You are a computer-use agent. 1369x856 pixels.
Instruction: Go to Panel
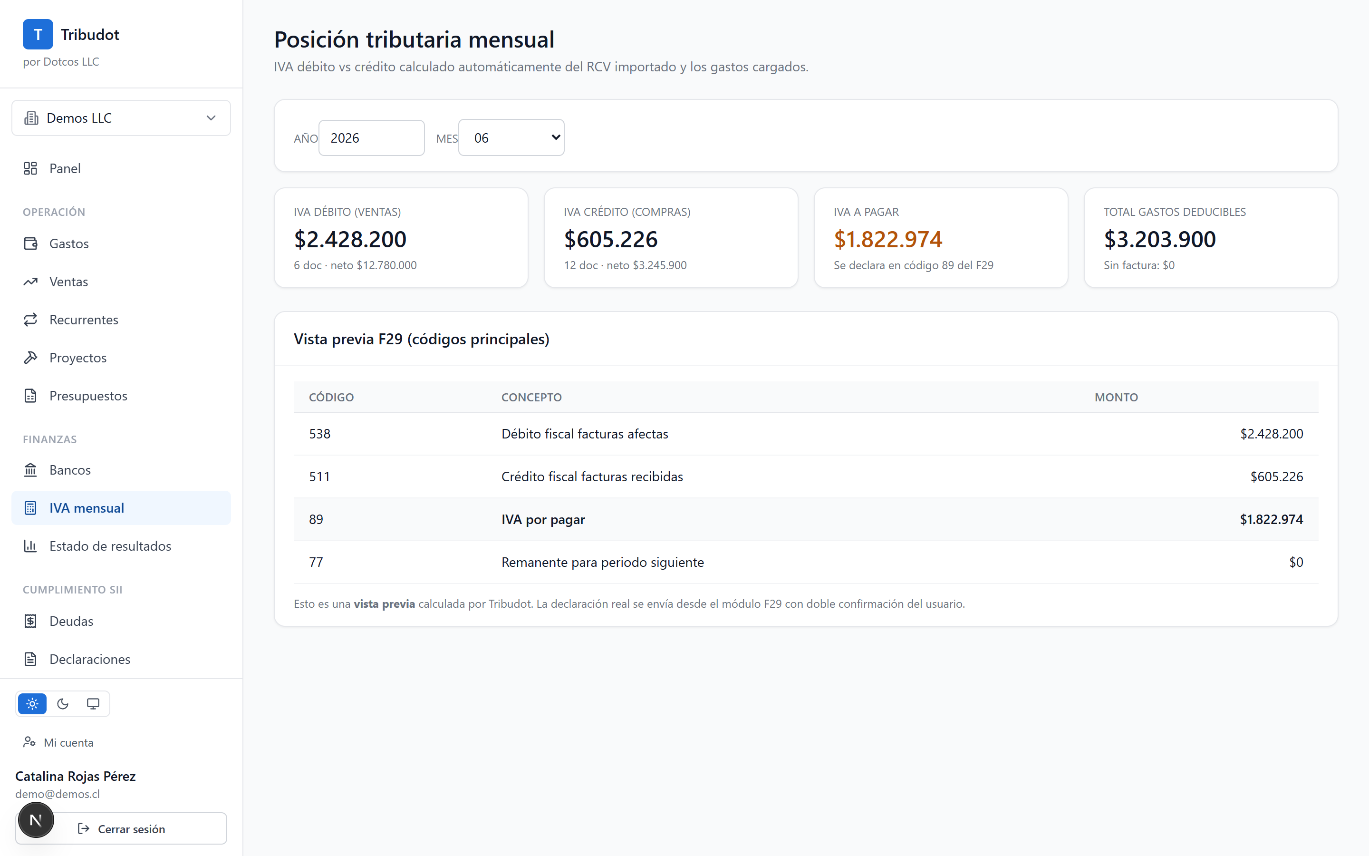click(x=121, y=168)
